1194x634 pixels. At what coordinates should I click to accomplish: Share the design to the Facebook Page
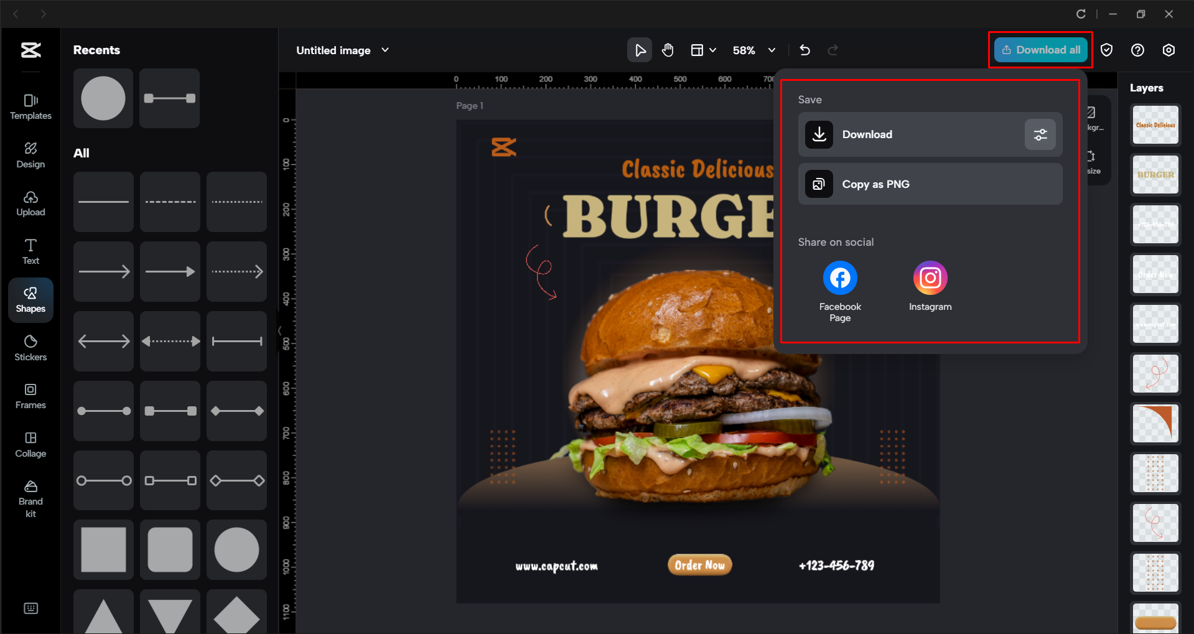pyautogui.click(x=839, y=277)
